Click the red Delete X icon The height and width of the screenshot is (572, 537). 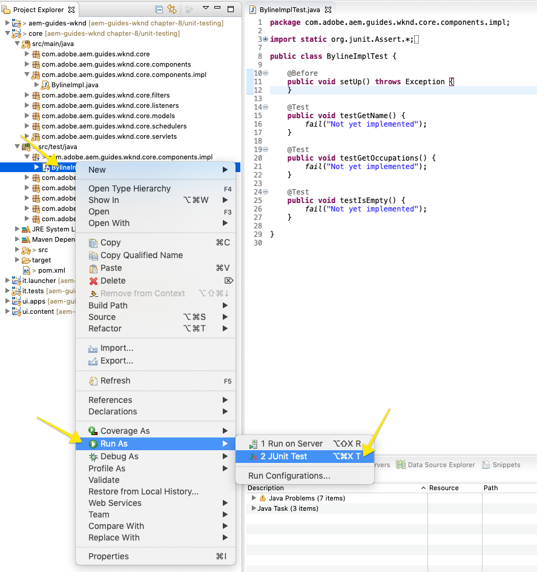(x=93, y=281)
